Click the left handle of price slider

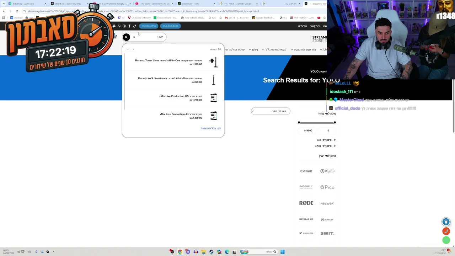click(x=299, y=123)
